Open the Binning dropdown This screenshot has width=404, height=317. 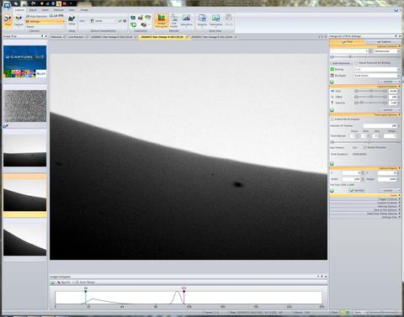click(377, 69)
